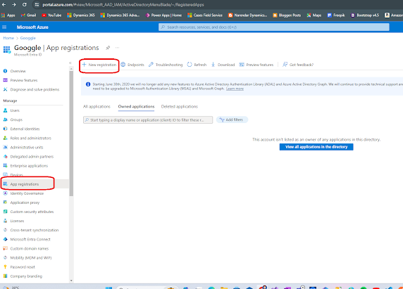Image resolution: width=403 pixels, height=289 pixels.
Task: Open Troubleshooting from the toolbar
Action: (166, 65)
